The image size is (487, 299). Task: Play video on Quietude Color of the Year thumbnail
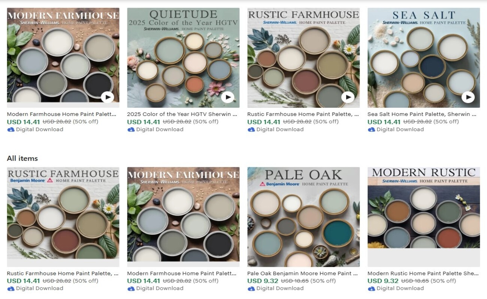coord(228,98)
